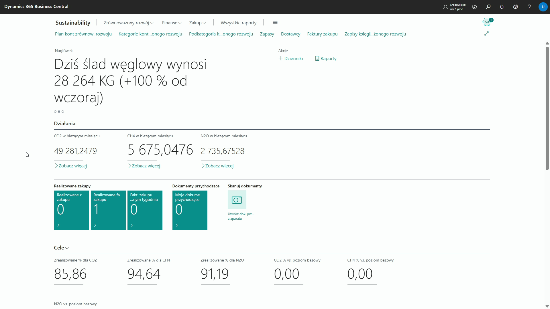Expand the Zrównoważony rozwój menu

(x=128, y=23)
